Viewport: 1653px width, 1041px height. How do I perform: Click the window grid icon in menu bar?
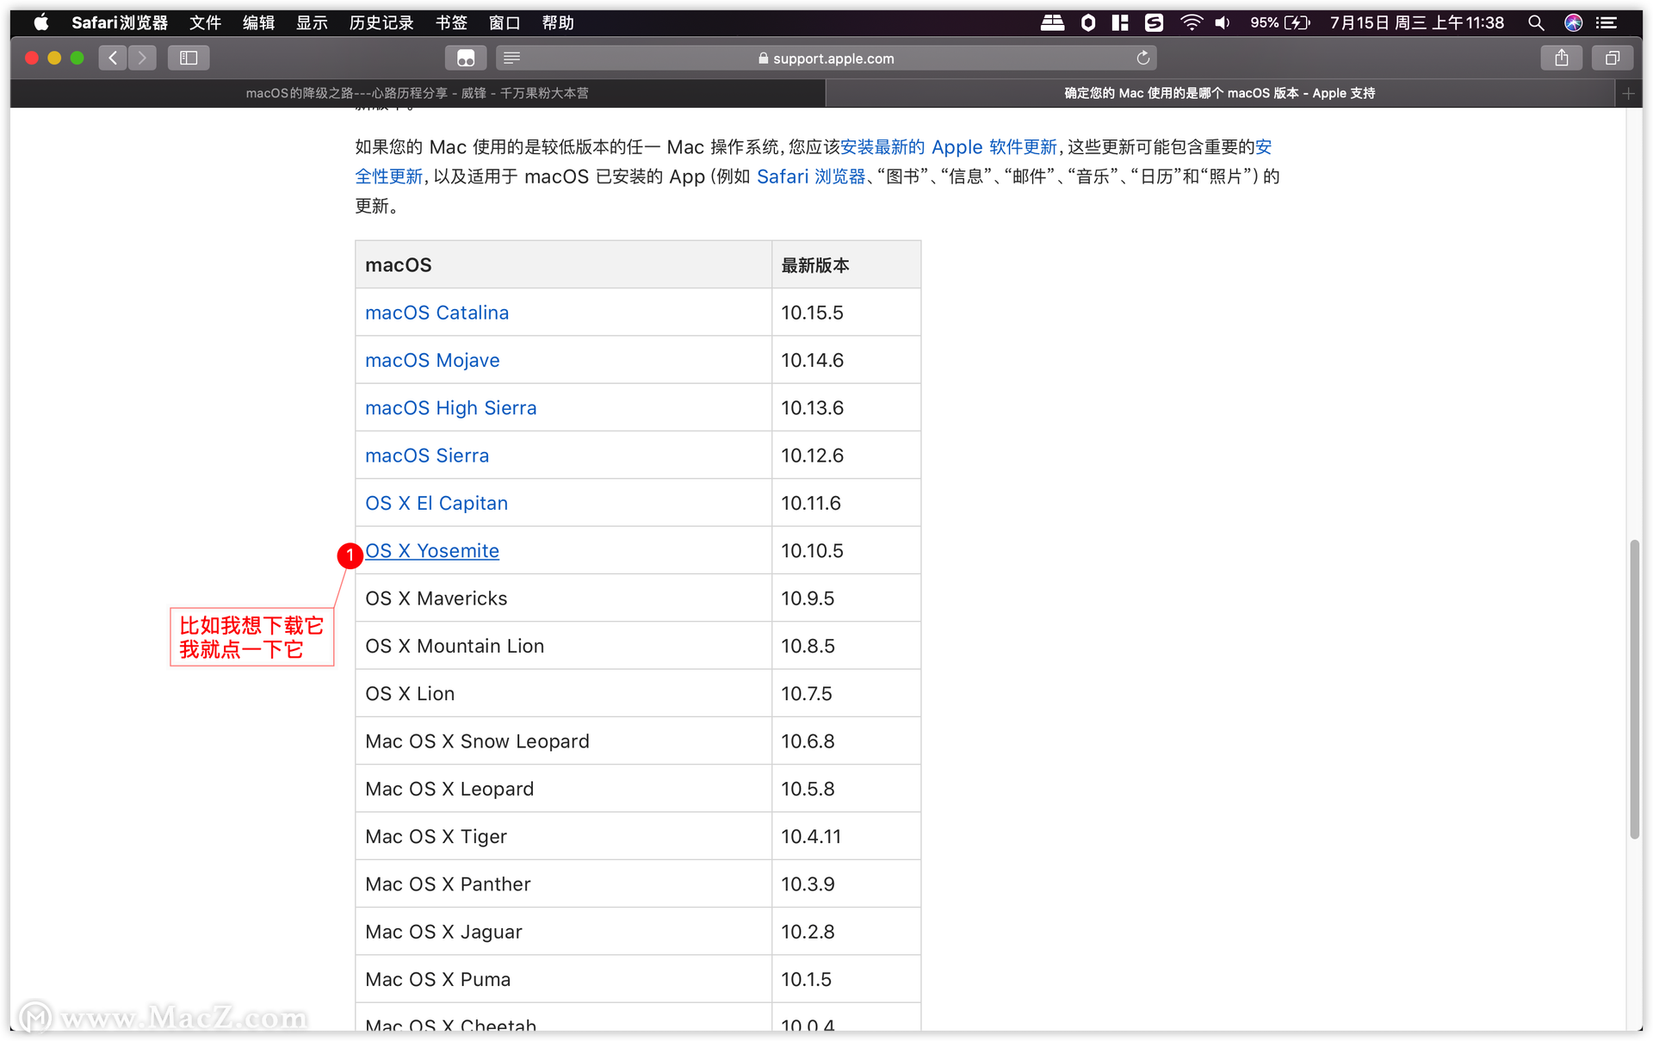[1120, 22]
